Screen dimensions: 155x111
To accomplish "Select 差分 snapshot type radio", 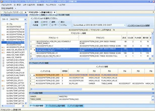I will (x=60, y=22).
